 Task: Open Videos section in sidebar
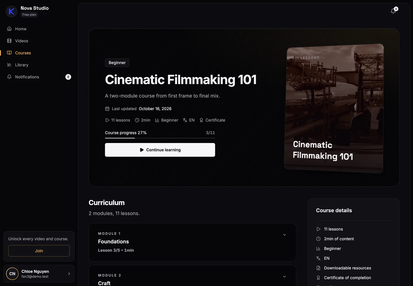point(39,41)
